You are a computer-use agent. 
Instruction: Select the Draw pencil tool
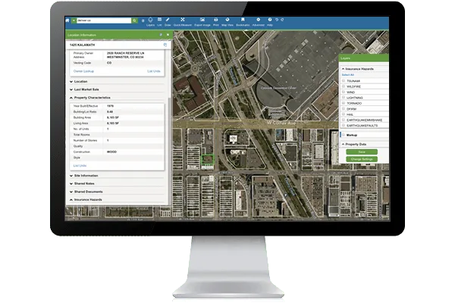pyautogui.click(x=168, y=22)
